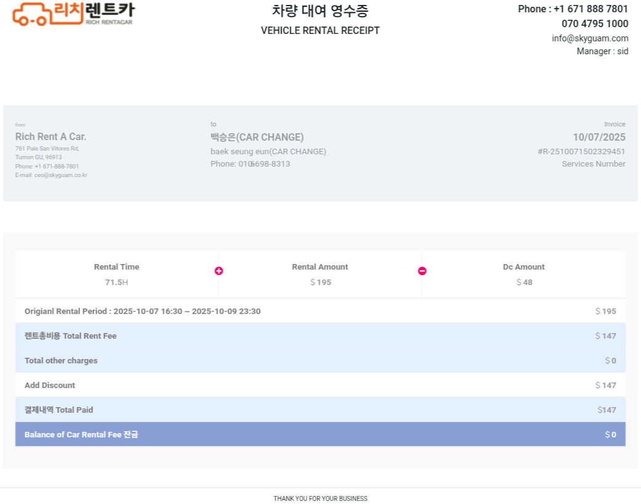Click the pink minus icon

click(422, 271)
